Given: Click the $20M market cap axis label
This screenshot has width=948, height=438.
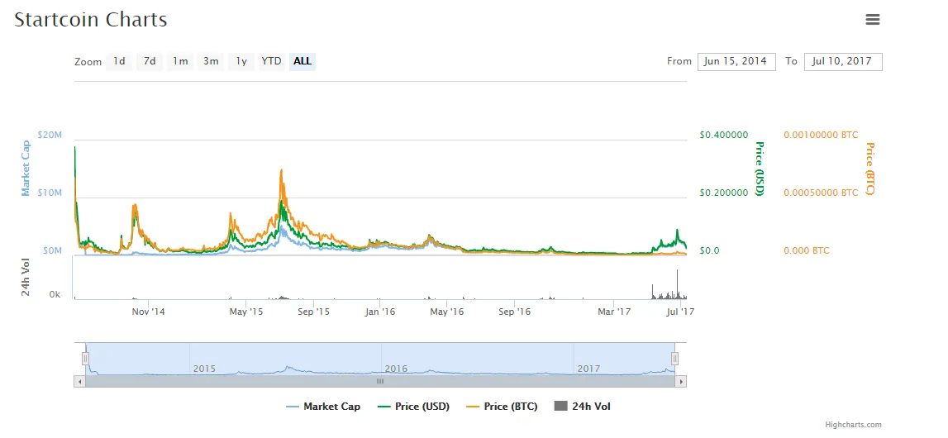Looking at the screenshot, I should point(49,135).
